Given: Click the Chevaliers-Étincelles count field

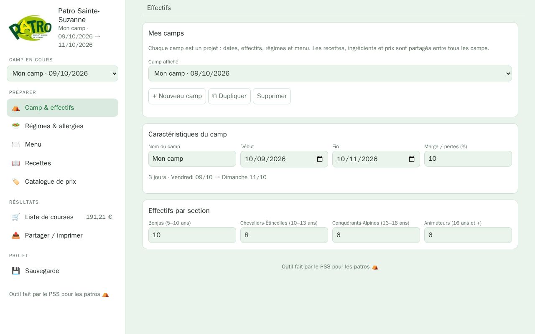Looking at the screenshot, I should click(284, 235).
